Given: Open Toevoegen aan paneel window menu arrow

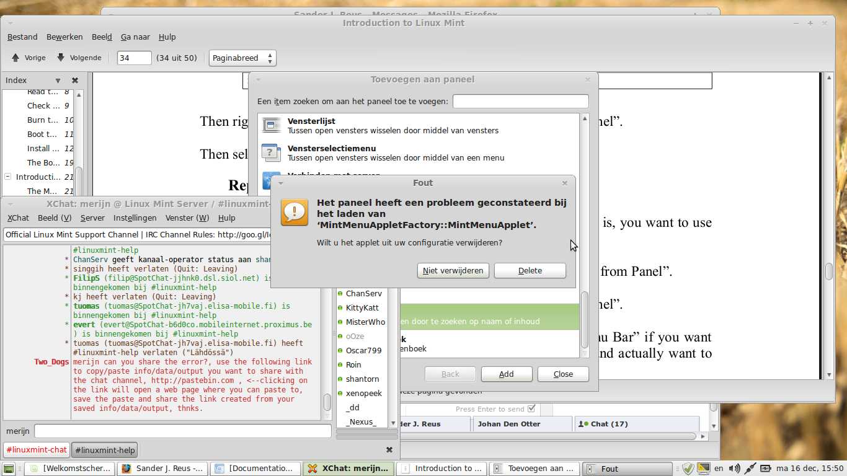Looking at the screenshot, I should tap(258, 79).
